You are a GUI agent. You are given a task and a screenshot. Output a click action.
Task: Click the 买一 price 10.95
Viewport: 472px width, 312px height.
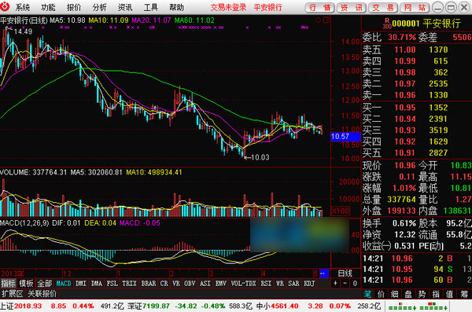coord(405,108)
